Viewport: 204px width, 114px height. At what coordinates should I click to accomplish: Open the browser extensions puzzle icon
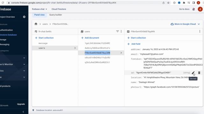point(184,3)
